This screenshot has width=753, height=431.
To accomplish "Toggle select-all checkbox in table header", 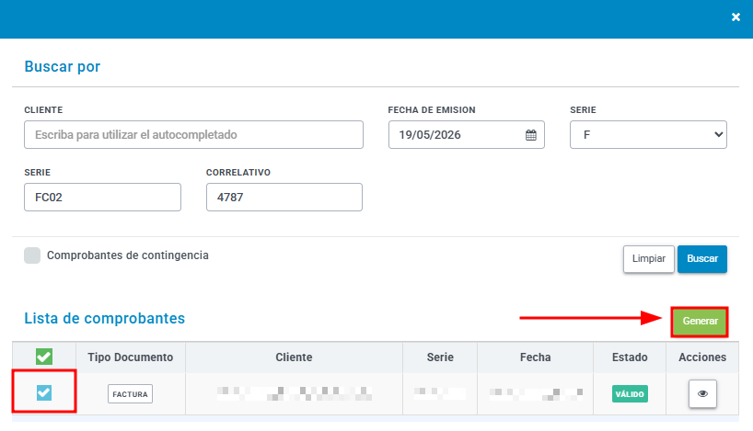I will click(43, 357).
